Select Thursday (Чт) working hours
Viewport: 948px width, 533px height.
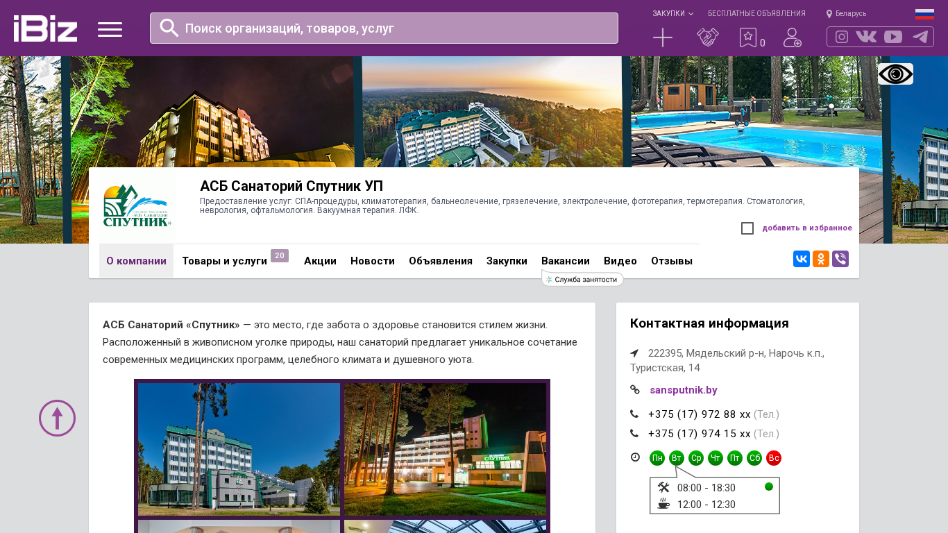[716, 458]
